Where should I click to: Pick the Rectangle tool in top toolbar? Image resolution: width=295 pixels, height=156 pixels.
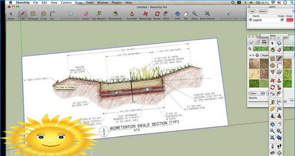(33, 15)
